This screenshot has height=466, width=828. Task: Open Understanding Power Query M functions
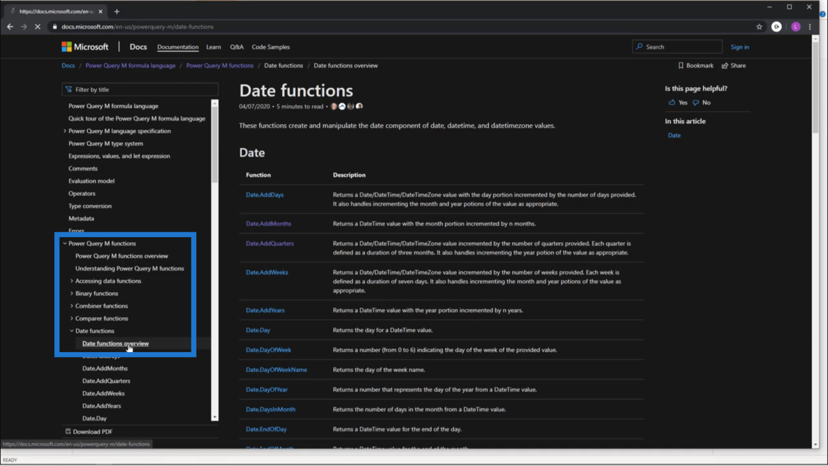(130, 269)
